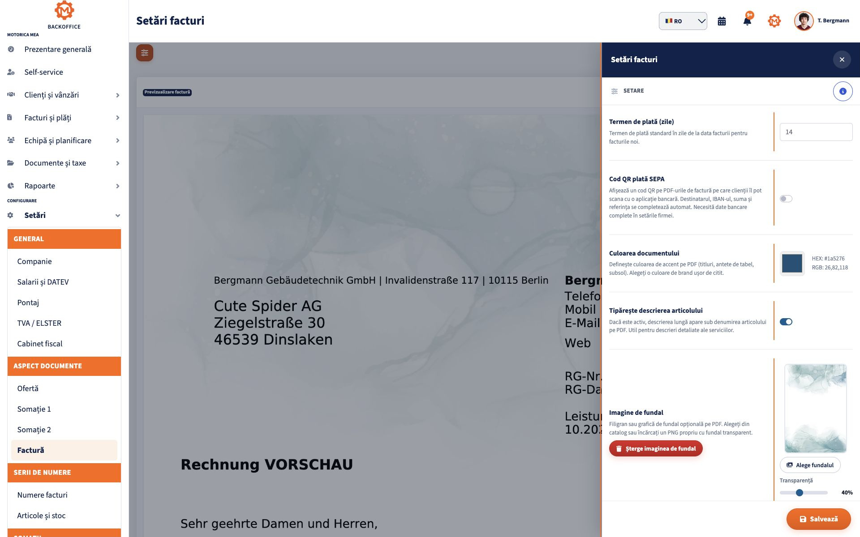This screenshot has height=537, width=860.
Task: Collapse the Setări menu chevron
Action: (x=117, y=216)
